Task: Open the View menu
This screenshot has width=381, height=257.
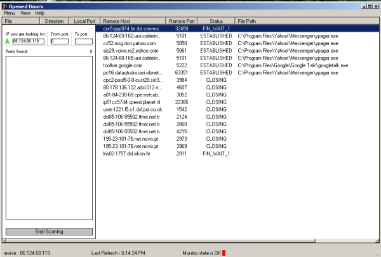Action: (x=25, y=13)
